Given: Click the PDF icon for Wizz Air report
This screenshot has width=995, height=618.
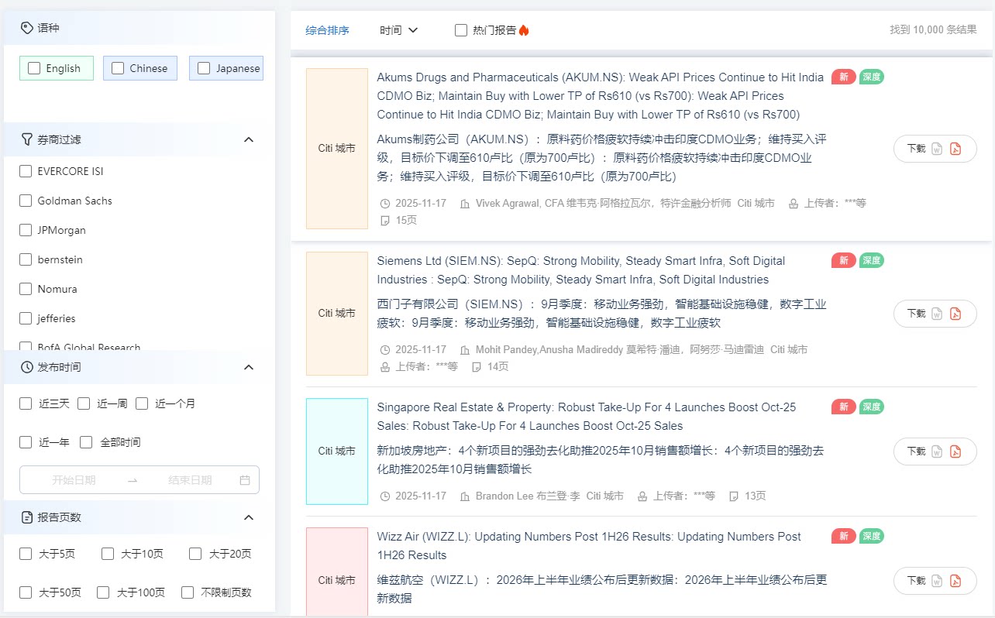Looking at the screenshot, I should coord(955,581).
